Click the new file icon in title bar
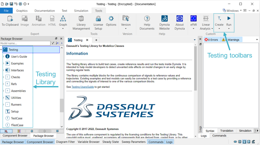The image size is (260, 145). [2, 4]
